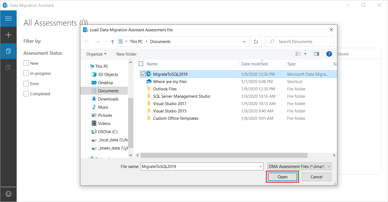
Task: Click the horizontal scrollbar in file list
Action: (224, 155)
